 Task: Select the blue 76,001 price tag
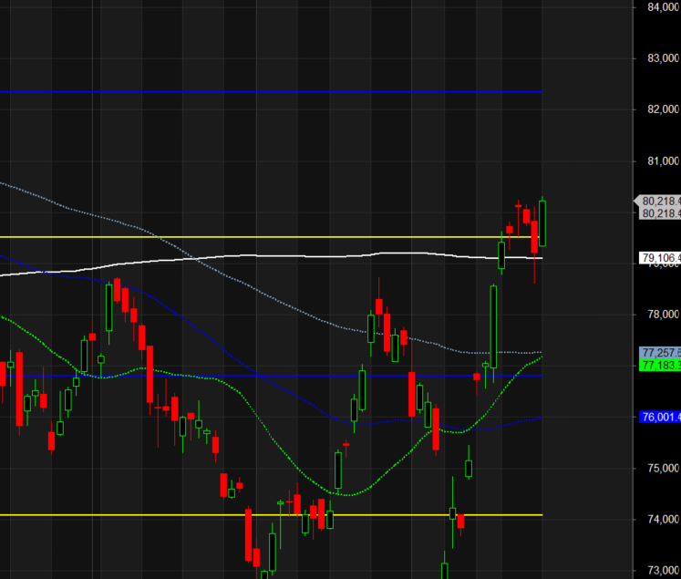pos(660,418)
